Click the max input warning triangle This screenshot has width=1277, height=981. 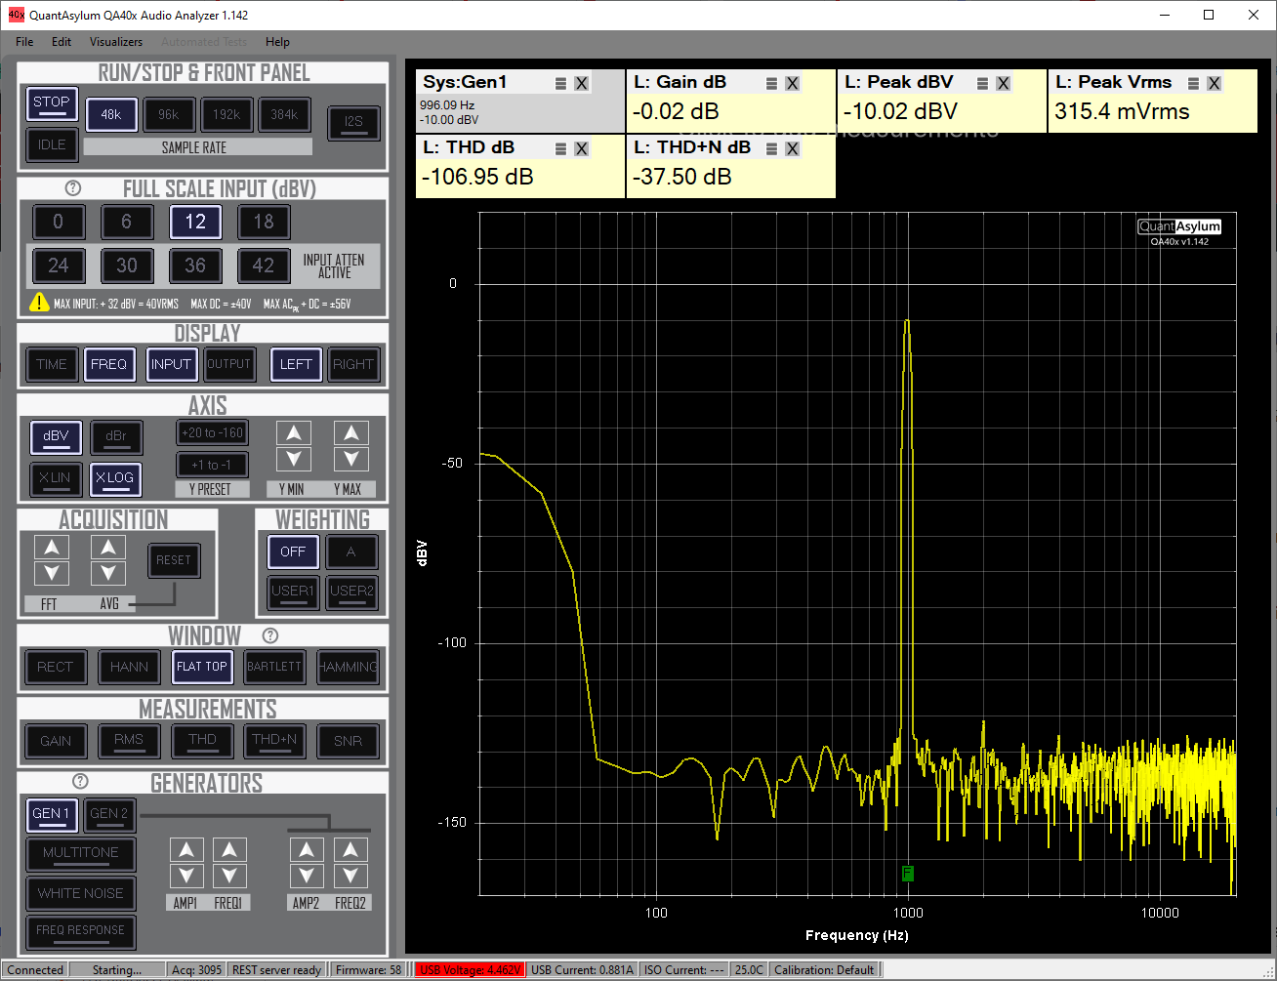tap(39, 303)
